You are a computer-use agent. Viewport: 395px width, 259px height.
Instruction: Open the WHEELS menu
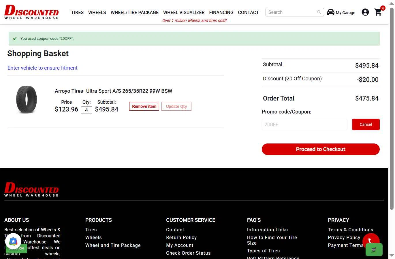[x=97, y=12]
